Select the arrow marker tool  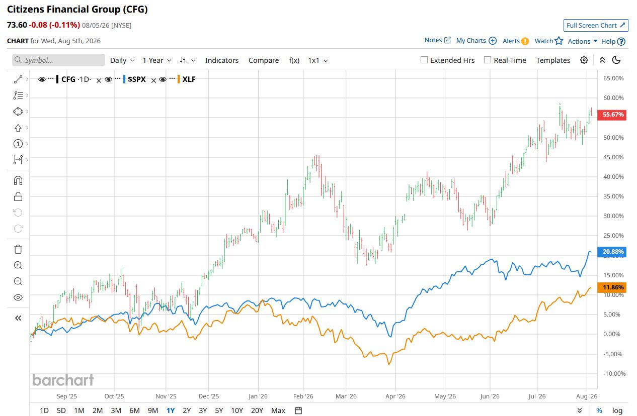pyautogui.click(x=18, y=128)
